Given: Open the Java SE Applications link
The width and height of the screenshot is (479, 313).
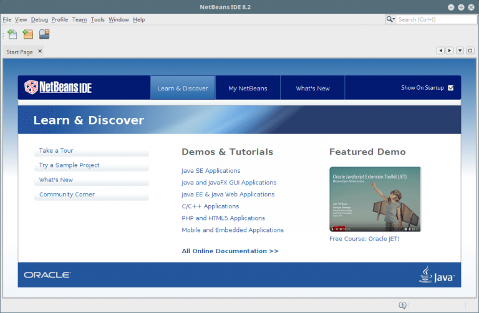Looking at the screenshot, I should [211, 170].
